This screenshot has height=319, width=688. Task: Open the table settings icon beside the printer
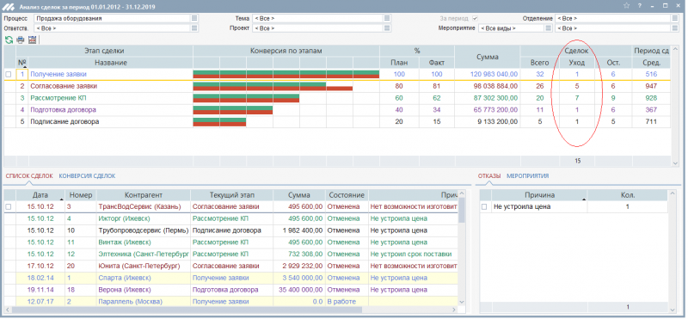32,40
